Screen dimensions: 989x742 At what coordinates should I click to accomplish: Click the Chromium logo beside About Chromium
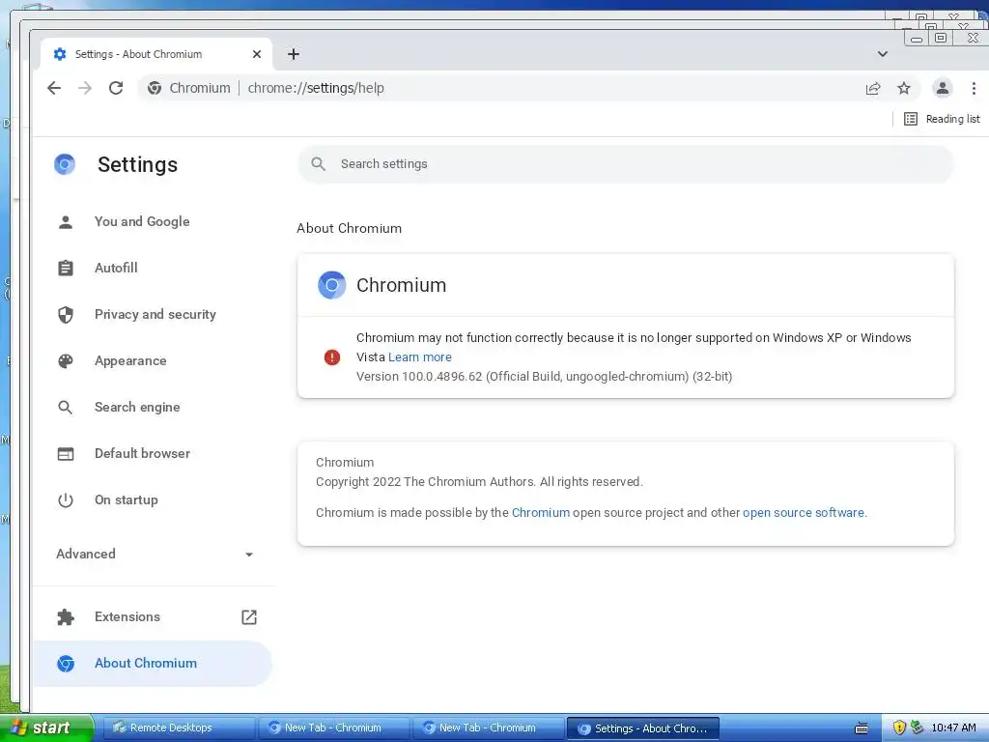(66, 664)
